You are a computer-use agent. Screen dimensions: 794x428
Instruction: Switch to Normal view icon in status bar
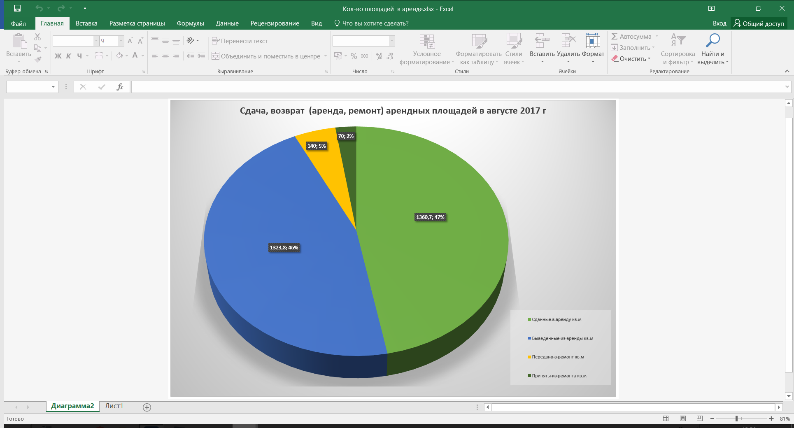(666, 419)
